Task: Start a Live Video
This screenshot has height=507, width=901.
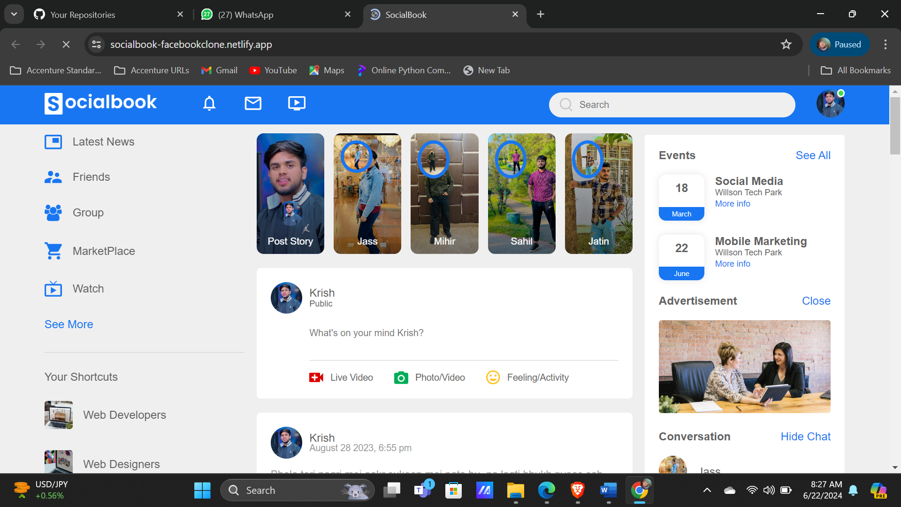Action: click(341, 377)
